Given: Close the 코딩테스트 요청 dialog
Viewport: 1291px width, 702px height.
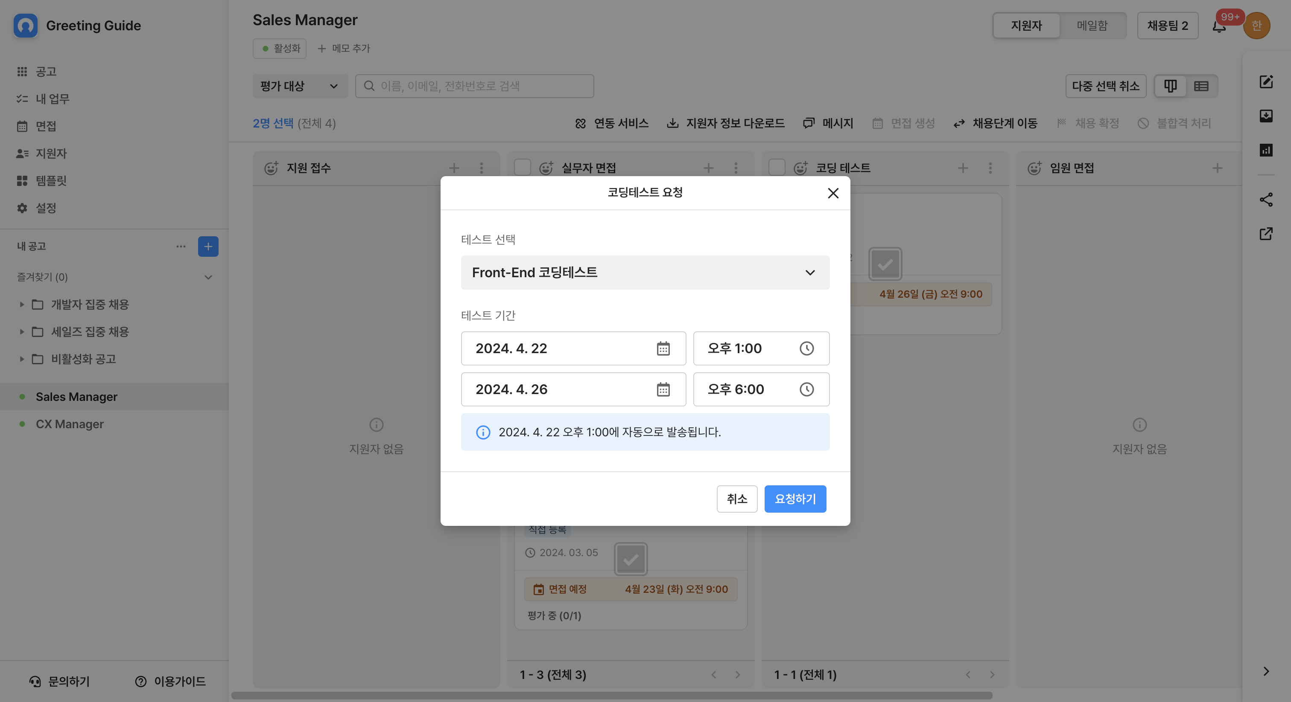Looking at the screenshot, I should [833, 193].
